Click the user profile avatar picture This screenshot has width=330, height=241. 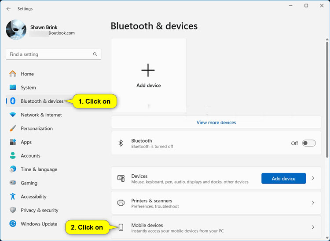(x=16, y=29)
